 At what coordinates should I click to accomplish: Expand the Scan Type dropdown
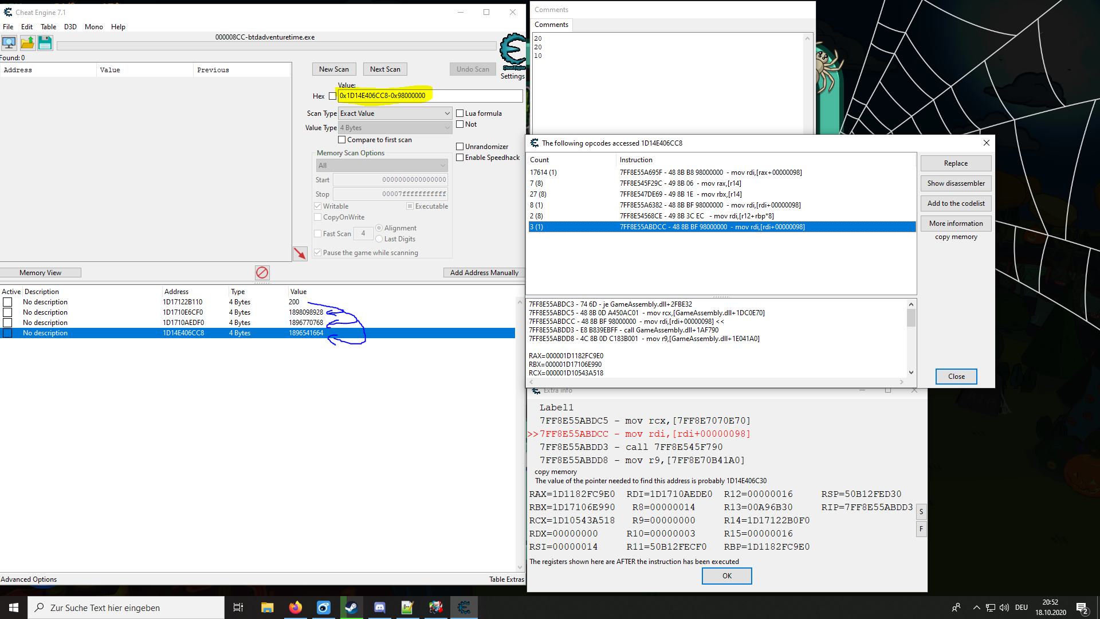click(x=395, y=113)
